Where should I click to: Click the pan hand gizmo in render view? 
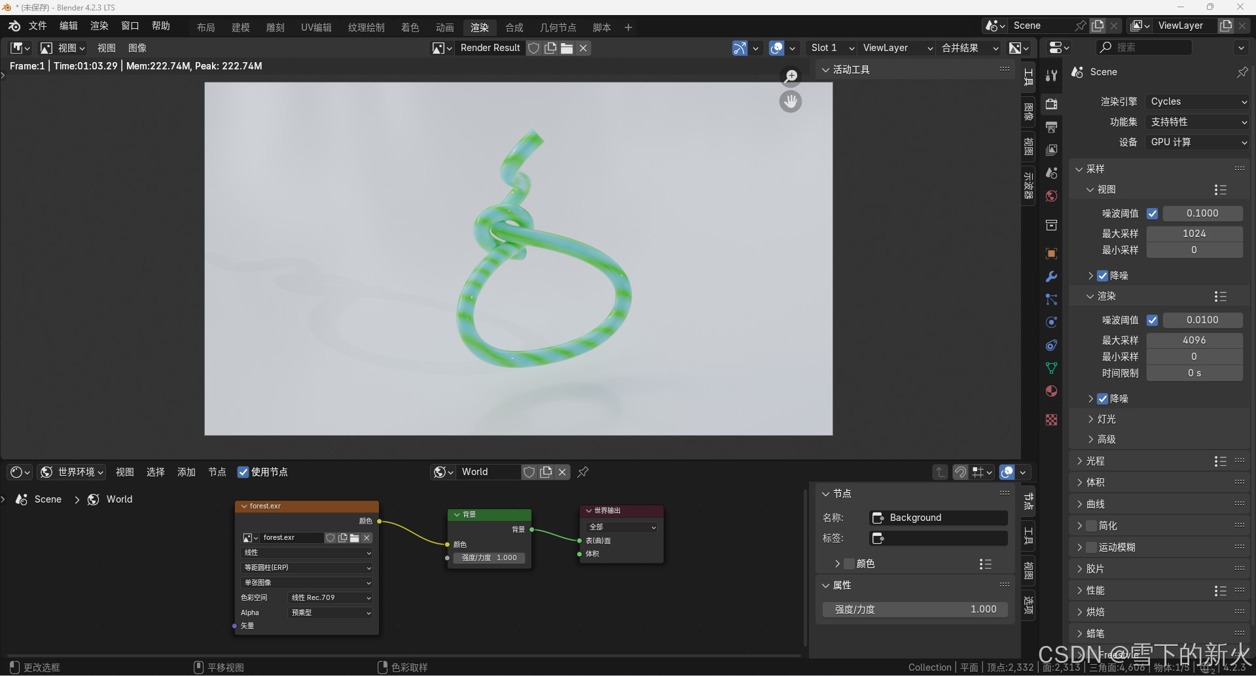pos(791,101)
